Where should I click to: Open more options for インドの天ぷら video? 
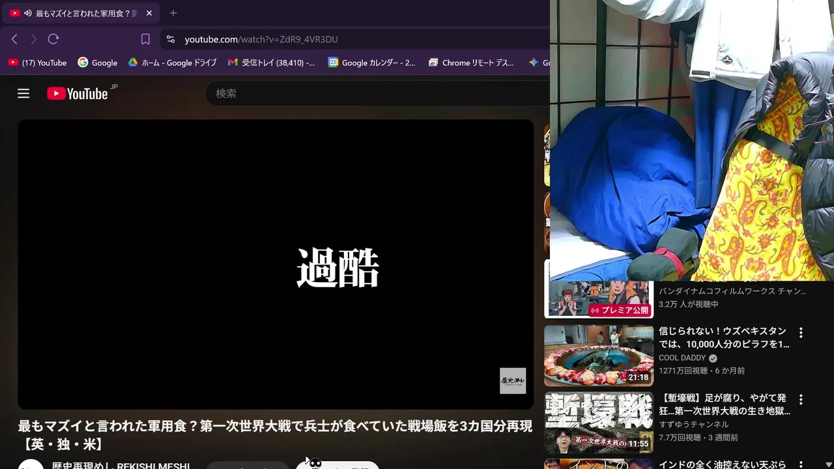(x=801, y=465)
